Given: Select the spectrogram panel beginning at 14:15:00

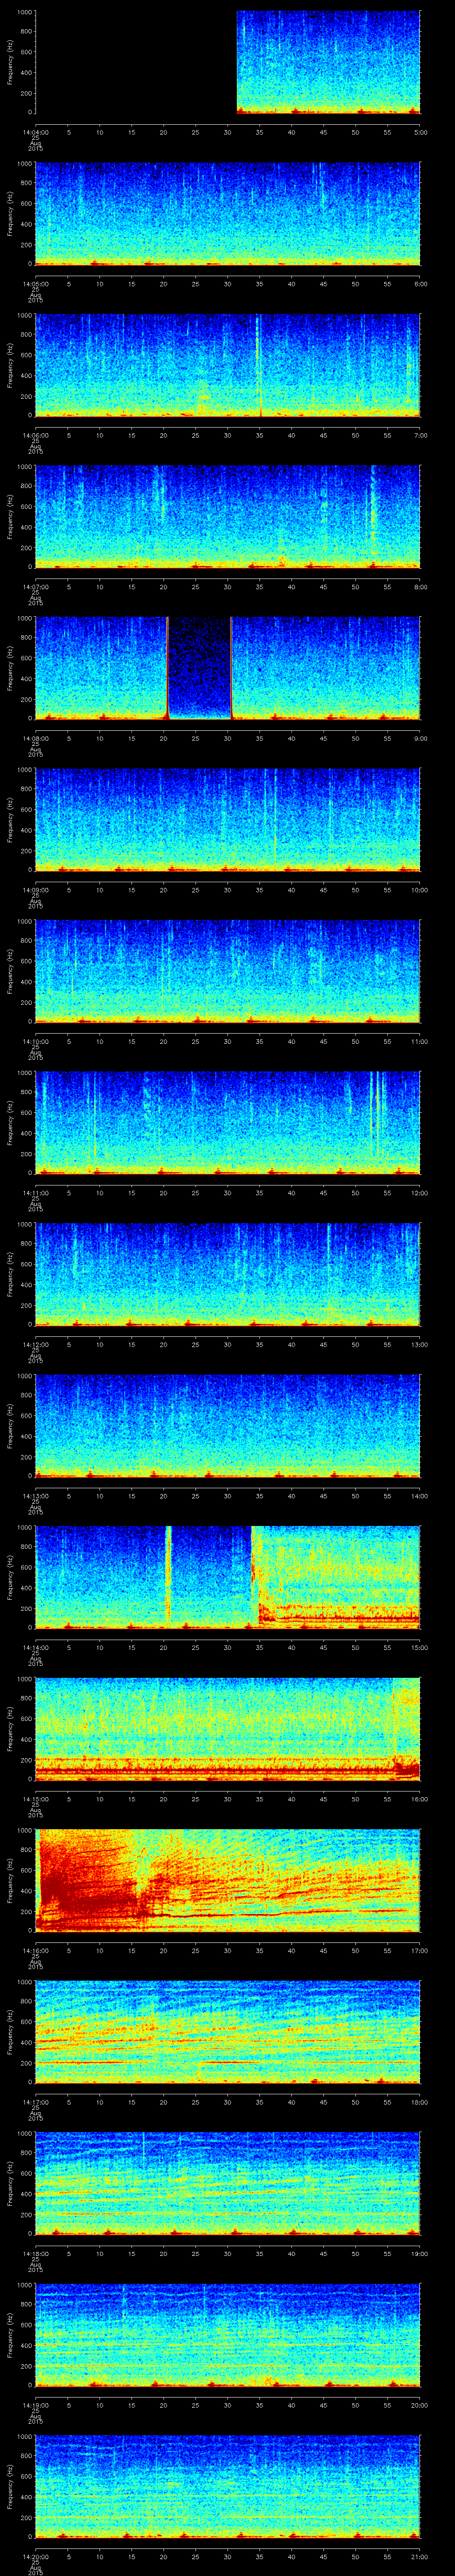Looking at the screenshot, I should pos(228,1729).
